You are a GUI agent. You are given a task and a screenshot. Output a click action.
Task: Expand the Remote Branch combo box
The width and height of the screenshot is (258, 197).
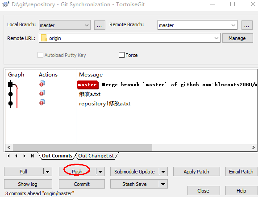[197, 25]
